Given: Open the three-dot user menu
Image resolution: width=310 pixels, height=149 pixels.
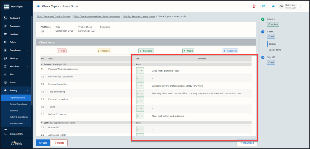Looking at the screenshot, I should pos(300,6).
